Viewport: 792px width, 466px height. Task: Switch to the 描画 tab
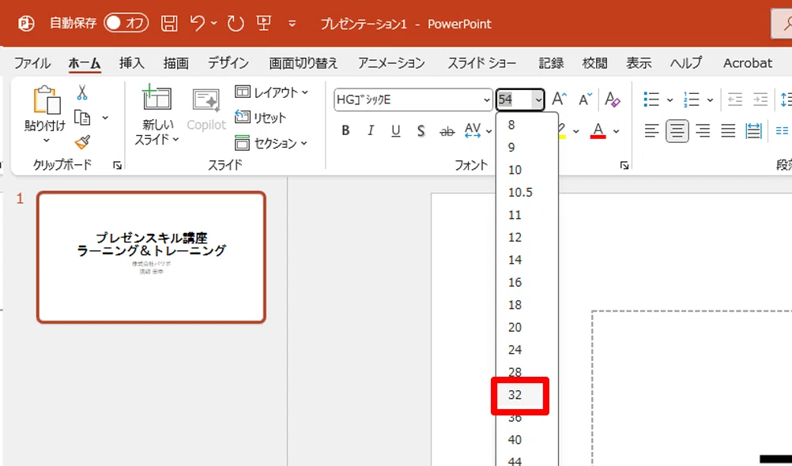point(176,63)
